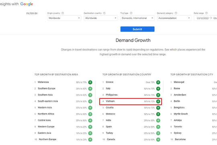
Task: Select Manavgat in the destination city list
Action: click(x=179, y=82)
